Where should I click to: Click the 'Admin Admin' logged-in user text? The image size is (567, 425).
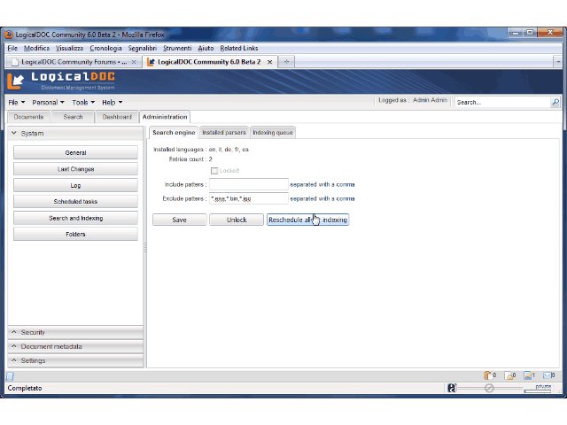point(430,100)
